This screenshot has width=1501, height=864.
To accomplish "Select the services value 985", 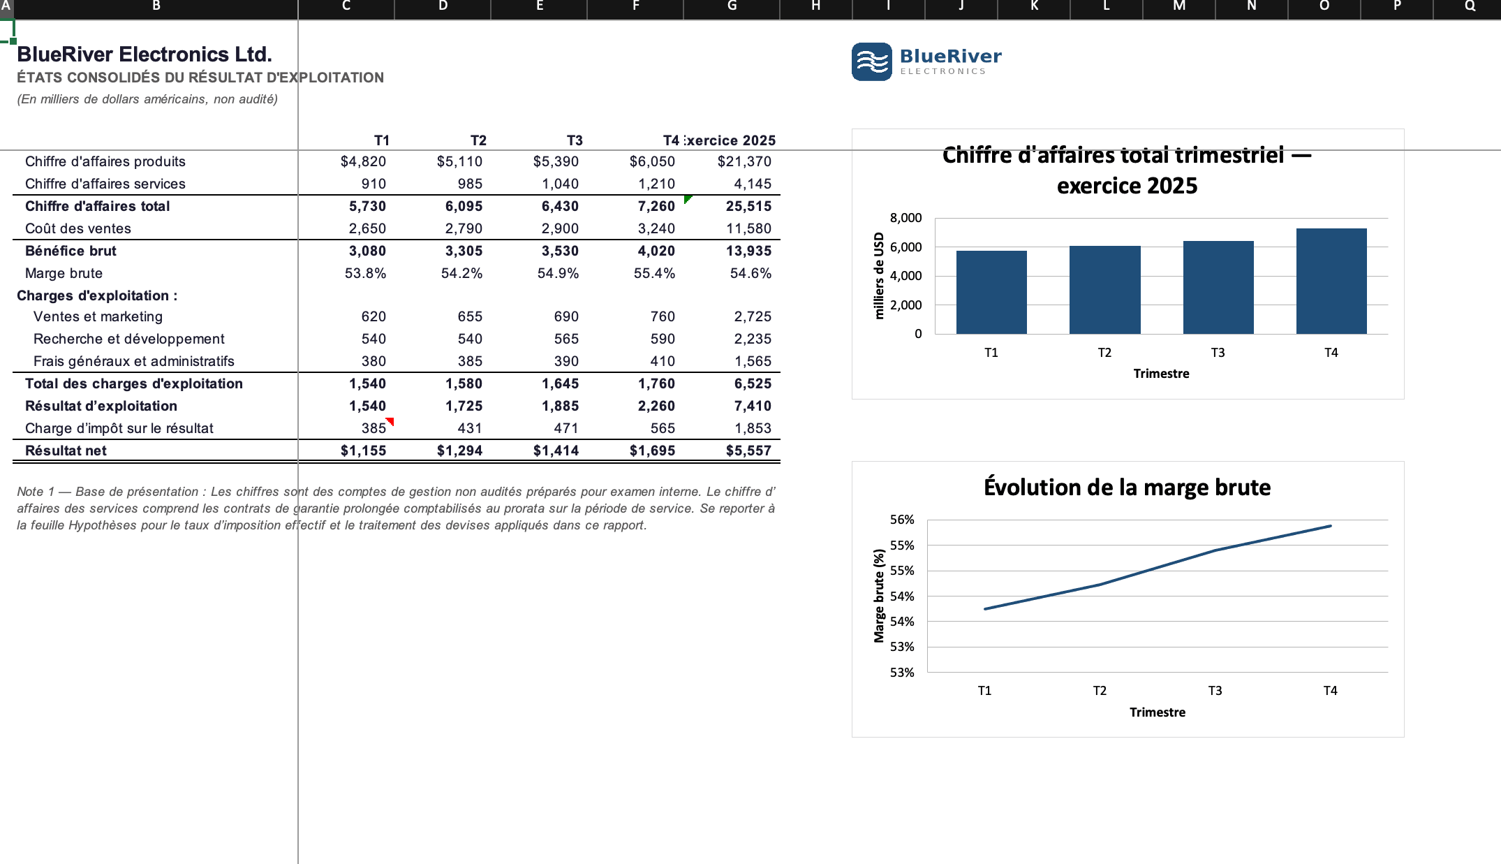I will click(443, 184).
